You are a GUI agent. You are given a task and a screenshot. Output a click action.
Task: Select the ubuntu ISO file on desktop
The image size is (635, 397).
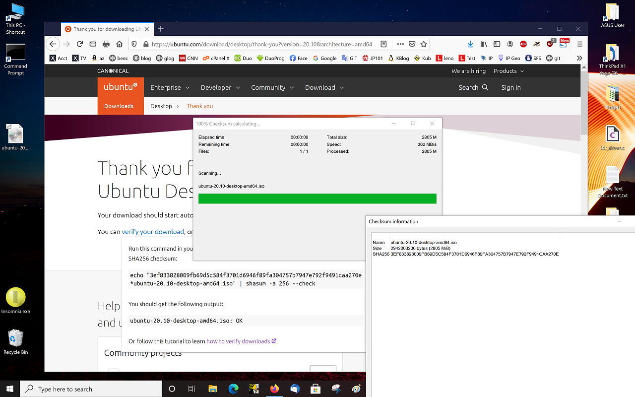tap(15, 137)
